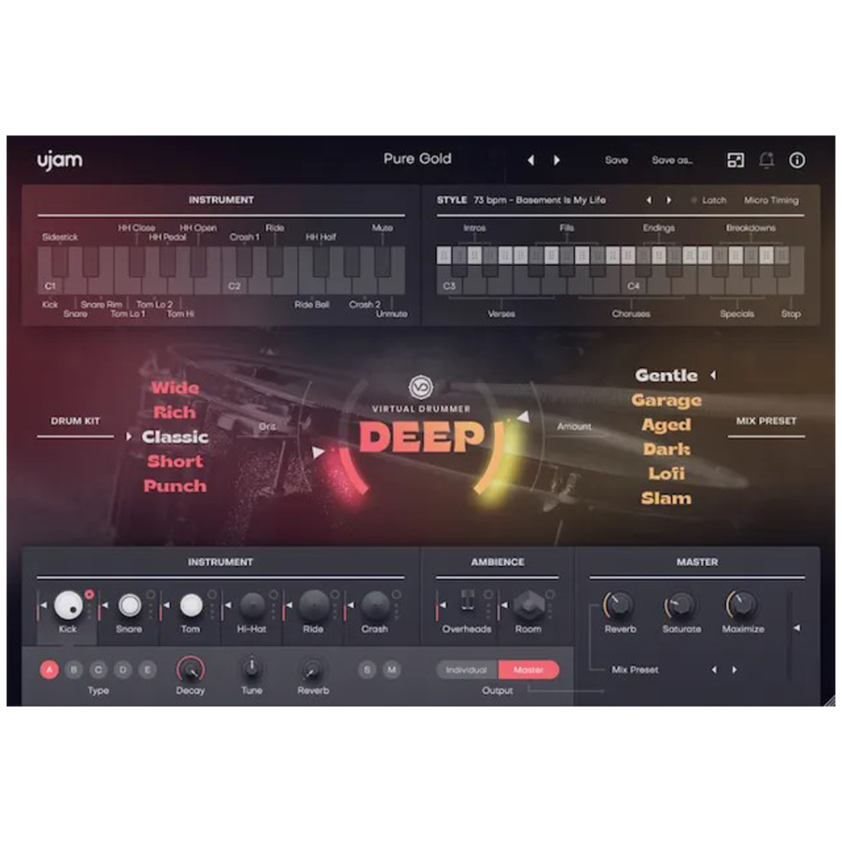Choose the Punch drum kit
The width and height of the screenshot is (842, 842).
(x=175, y=486)
